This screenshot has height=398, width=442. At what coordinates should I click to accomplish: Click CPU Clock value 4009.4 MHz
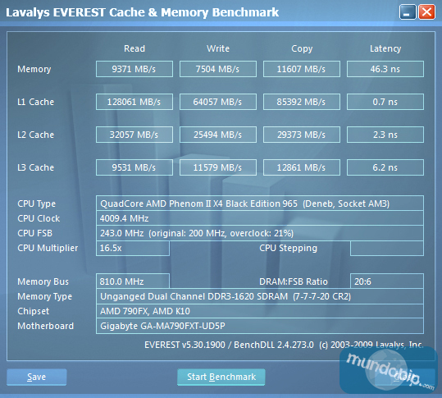pos(260,218)
